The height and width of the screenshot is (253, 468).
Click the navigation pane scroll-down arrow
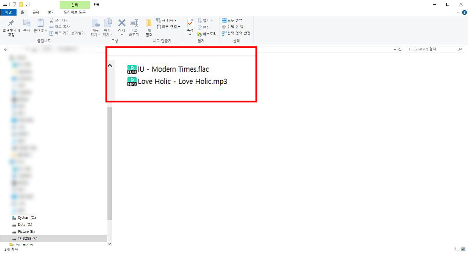110,244
